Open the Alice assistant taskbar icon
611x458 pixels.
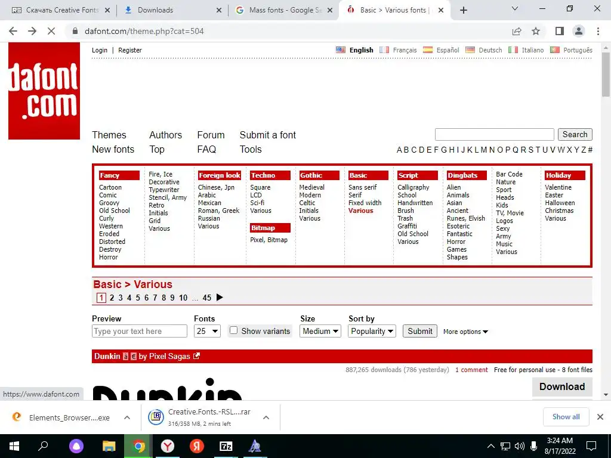point(76,446)
